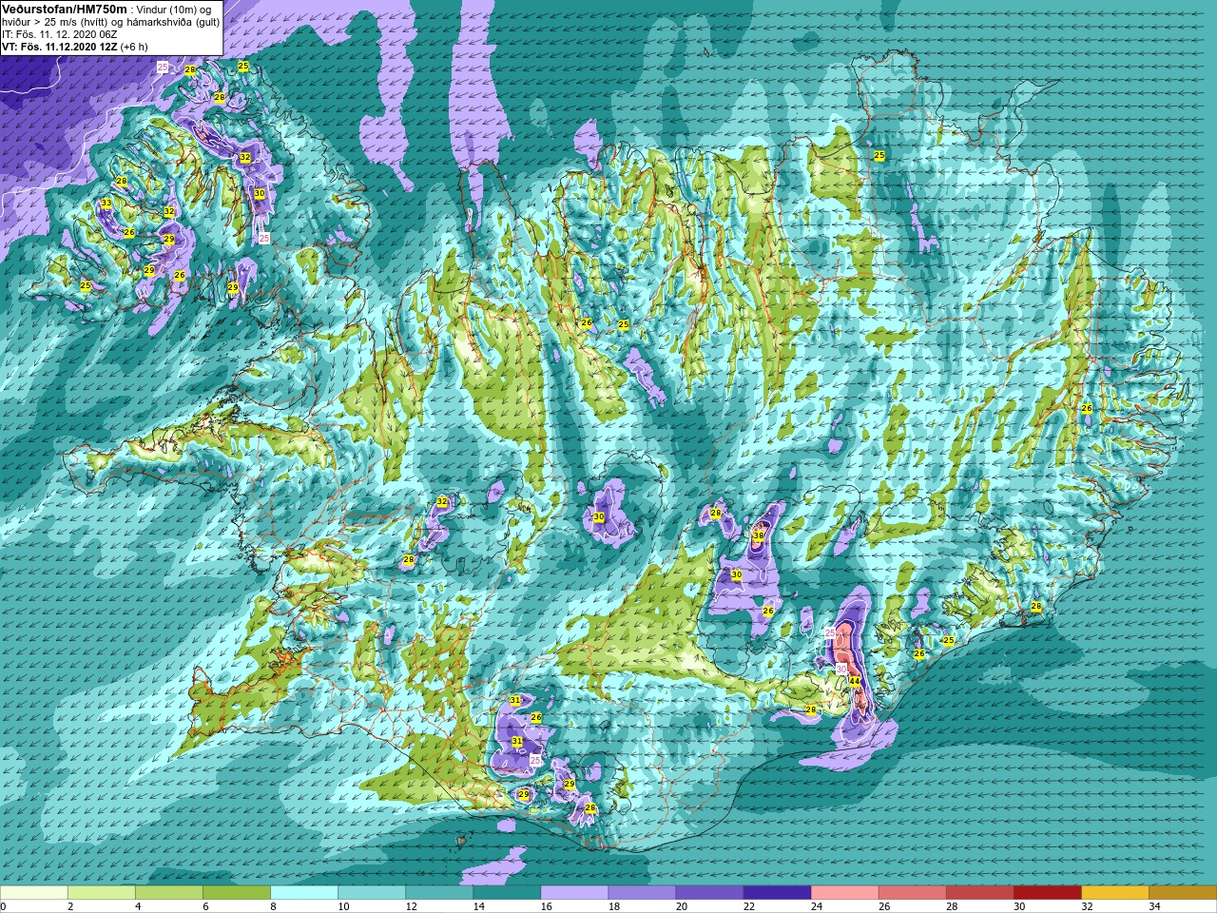Click the legend scale number "6"

(x=203, y=906)
